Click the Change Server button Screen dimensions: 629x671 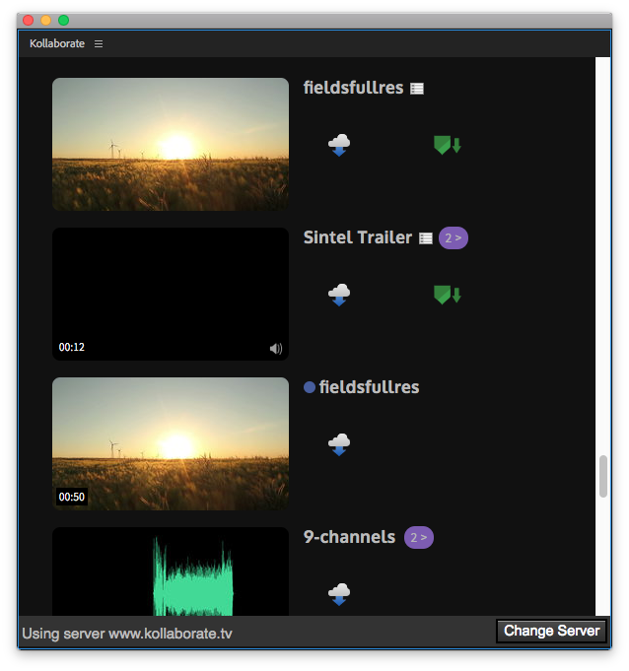[x=551, y=631]
